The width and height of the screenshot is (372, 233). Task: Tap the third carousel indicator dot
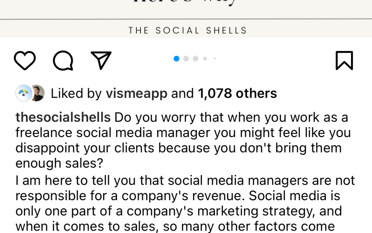196,59
